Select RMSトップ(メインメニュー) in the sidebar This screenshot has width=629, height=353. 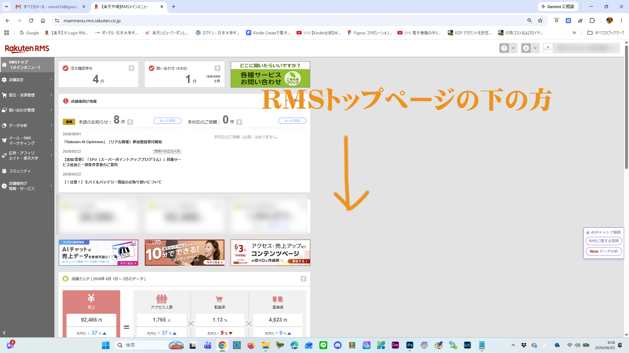click(x=27, y=65)
